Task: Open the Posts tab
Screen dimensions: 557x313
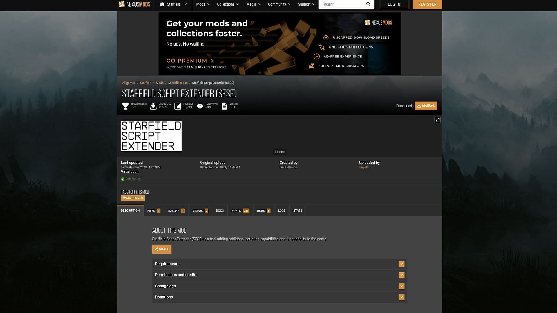Action: click(240, 211)
